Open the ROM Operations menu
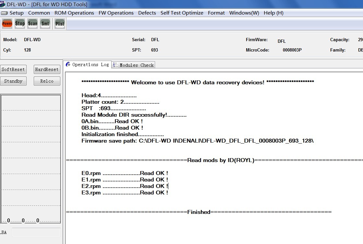Screen dimensions: 363x244 coord(74,13)
